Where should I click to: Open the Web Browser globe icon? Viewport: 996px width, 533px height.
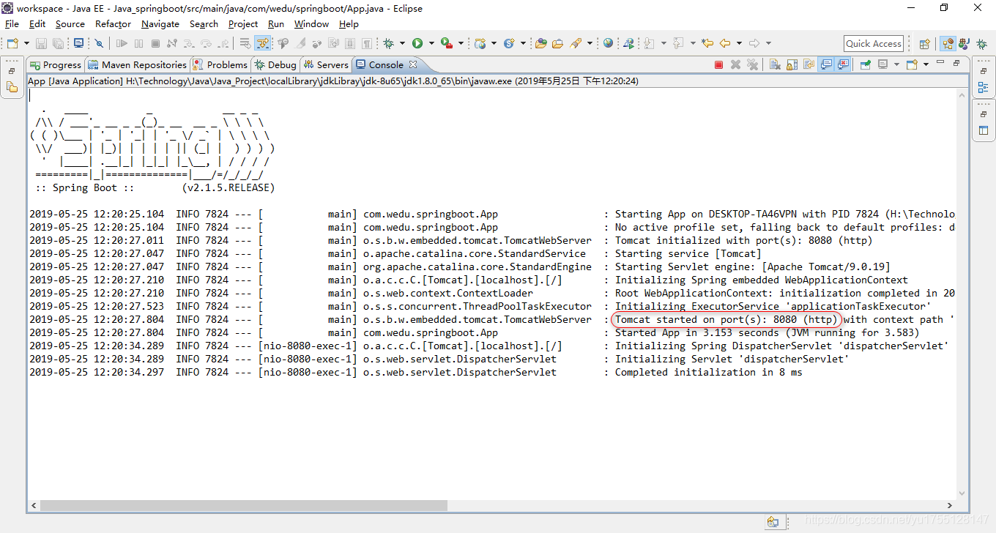point(608,43)
